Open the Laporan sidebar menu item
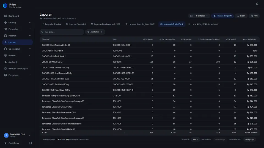This screenshot has height=148, width=264. (18, 42)
